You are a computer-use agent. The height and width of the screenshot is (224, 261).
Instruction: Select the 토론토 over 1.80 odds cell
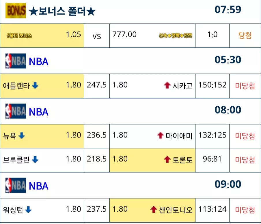click(152, 160)
